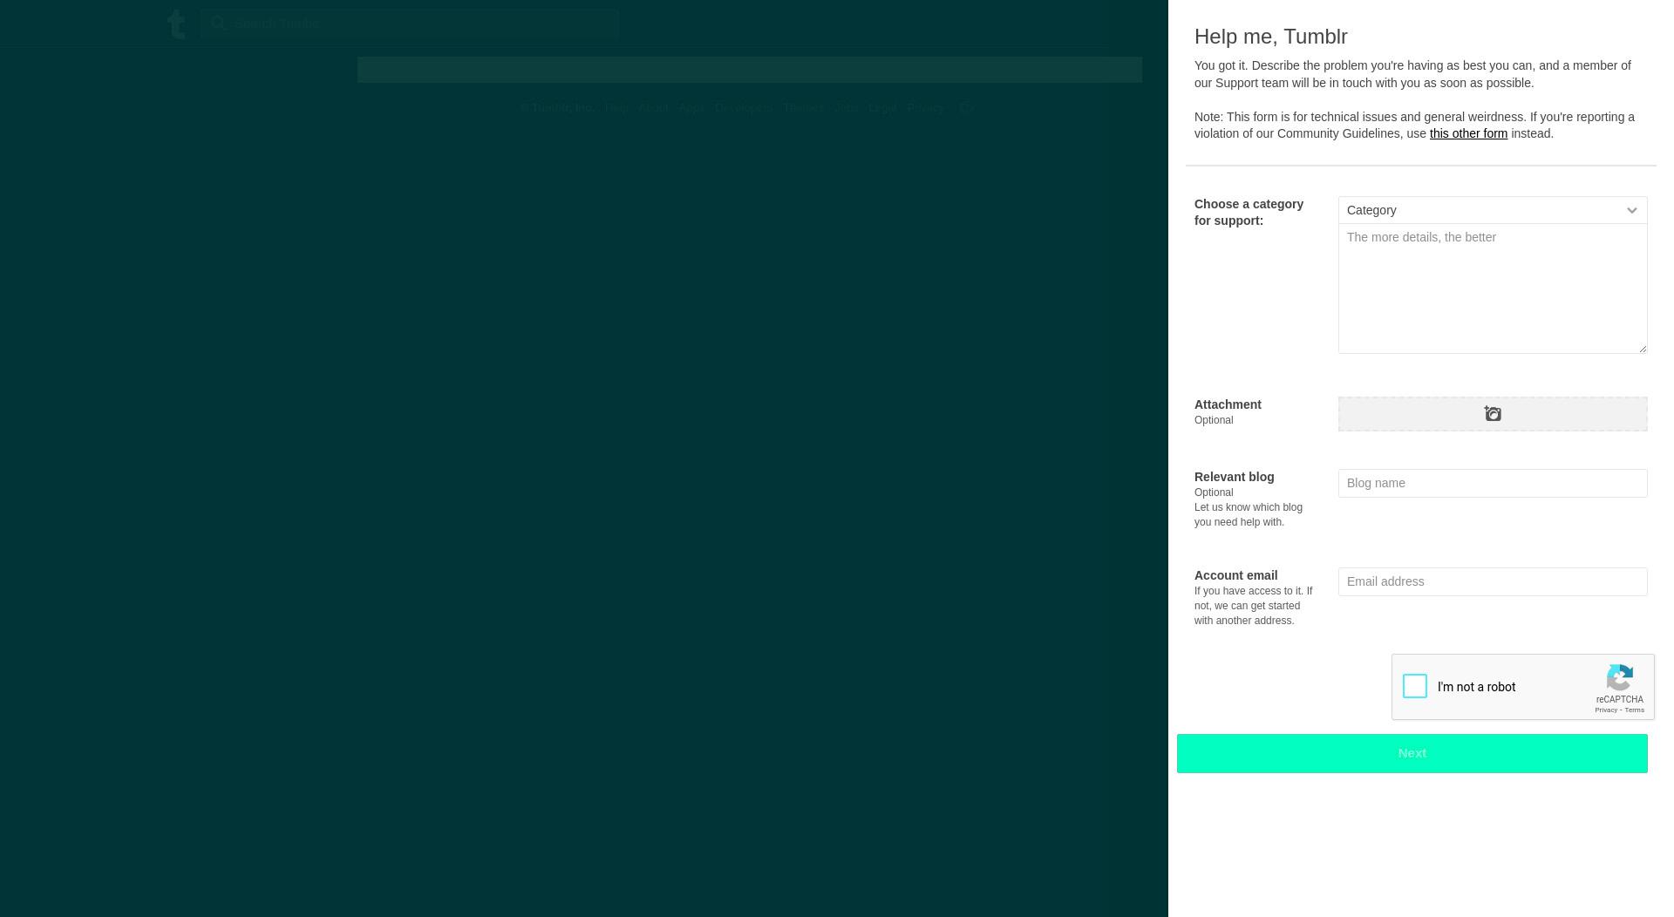This screenshot has width=1674, height=917.
Task: Open reCAPTCHA Terms link
Action: [x=1635, y=710]
